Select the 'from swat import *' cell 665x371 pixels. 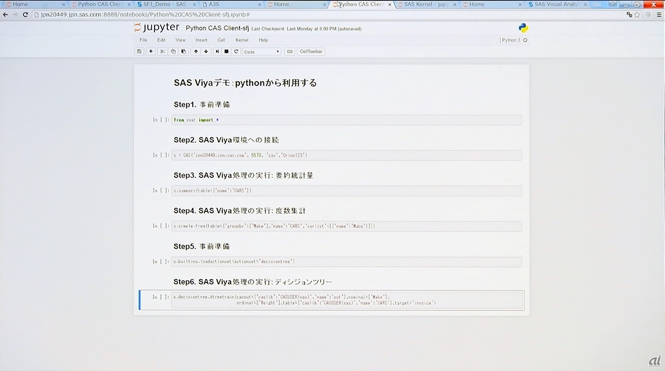tap(346, 120)
